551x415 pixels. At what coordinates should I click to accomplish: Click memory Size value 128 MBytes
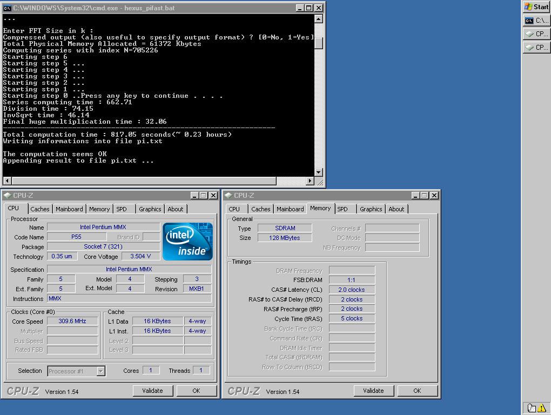point(285,238)
